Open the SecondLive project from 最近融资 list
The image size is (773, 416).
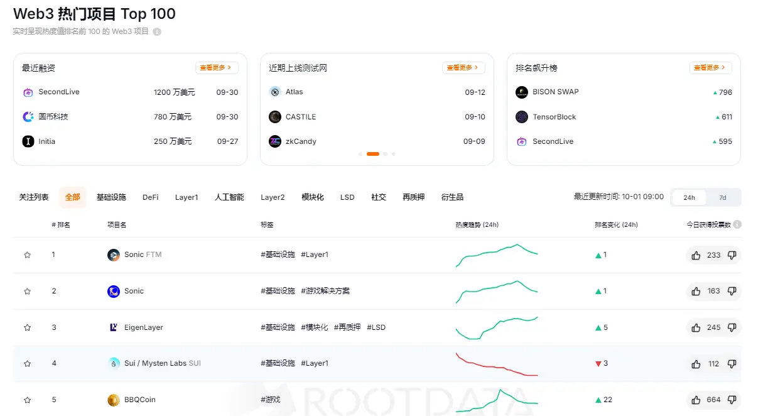pyautogui.click(x=28, y=92)
